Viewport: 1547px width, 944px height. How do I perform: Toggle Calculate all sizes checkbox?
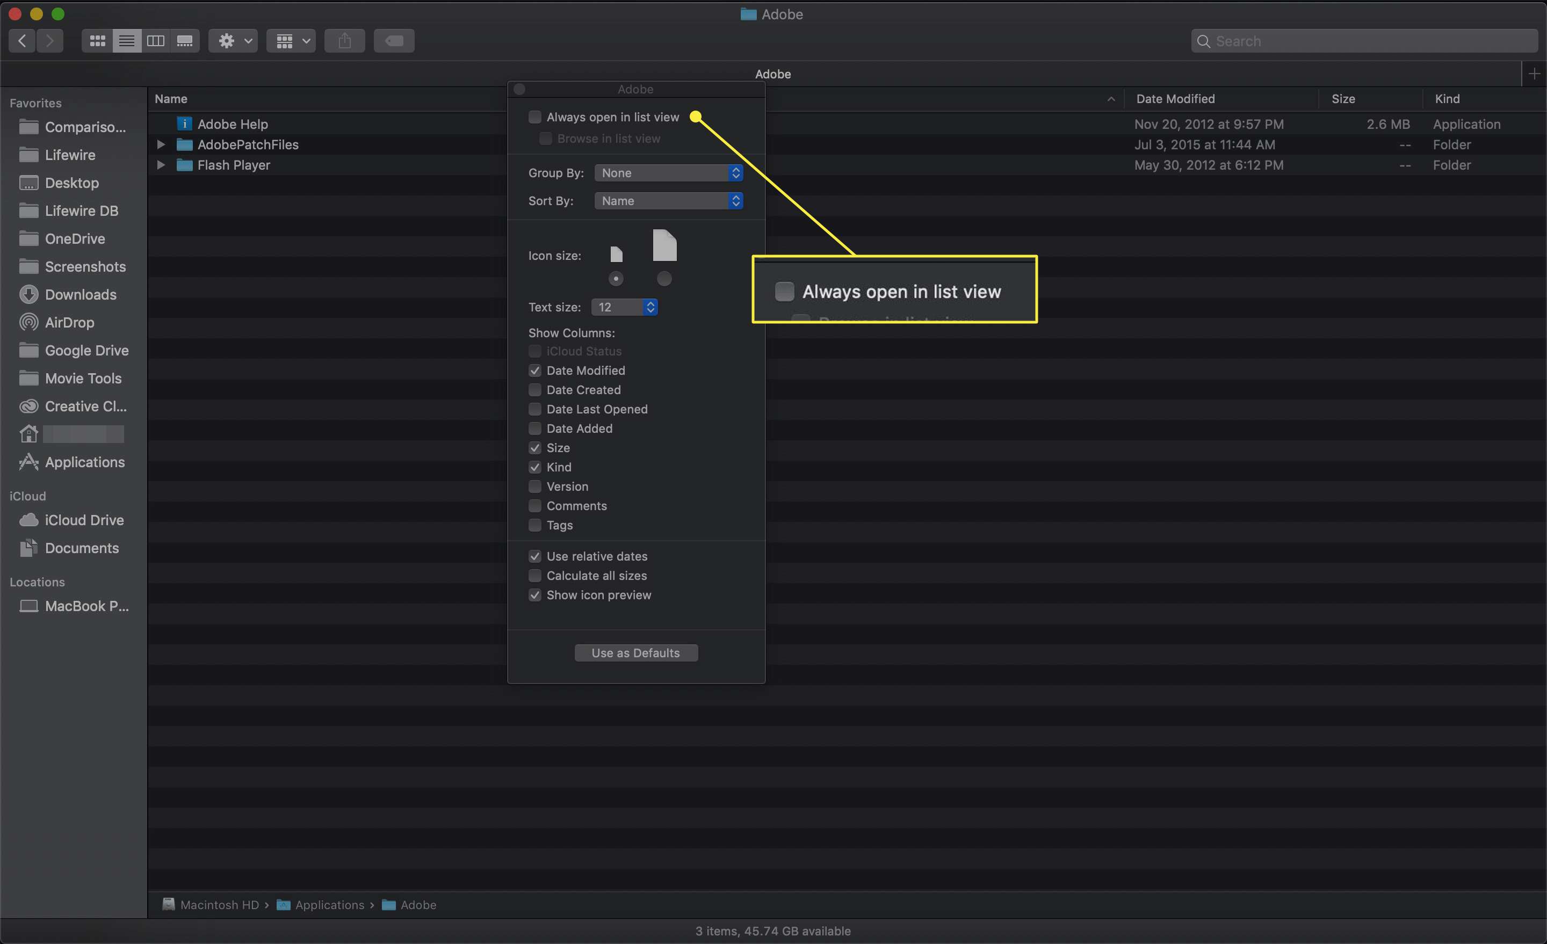pos(534,576)
